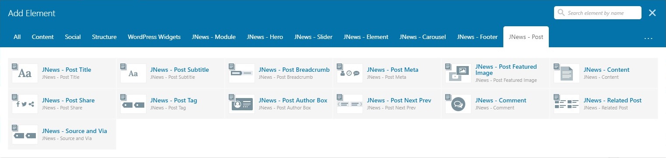Click the magnifier icon in search box
The width and height of the screenshot is (666, 158).
tap(561, 13)
